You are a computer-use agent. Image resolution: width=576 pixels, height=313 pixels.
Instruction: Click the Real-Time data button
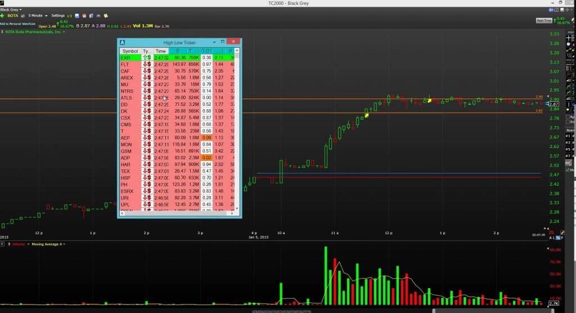pyautogui.click(x=544, y=21)
